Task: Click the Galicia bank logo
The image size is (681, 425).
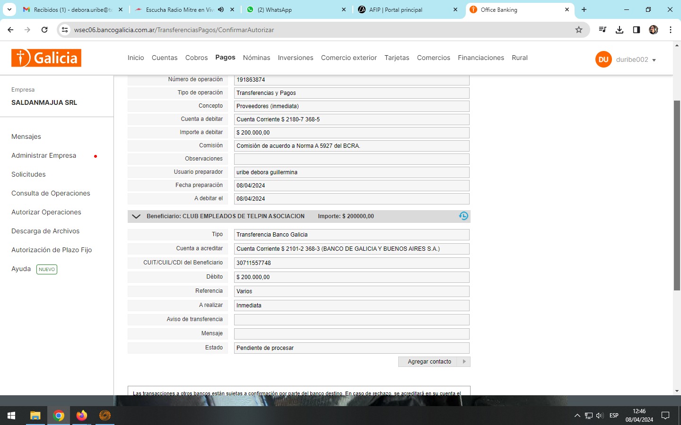Action: tap(46, 58)
